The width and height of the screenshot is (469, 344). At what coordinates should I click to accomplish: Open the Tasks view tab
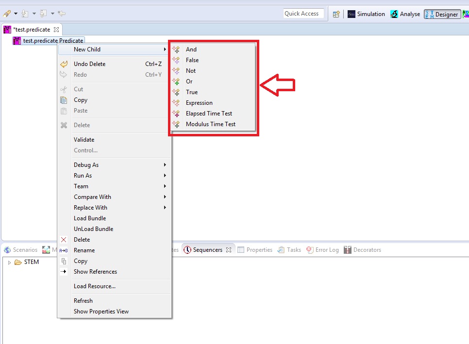coord(289,250)
